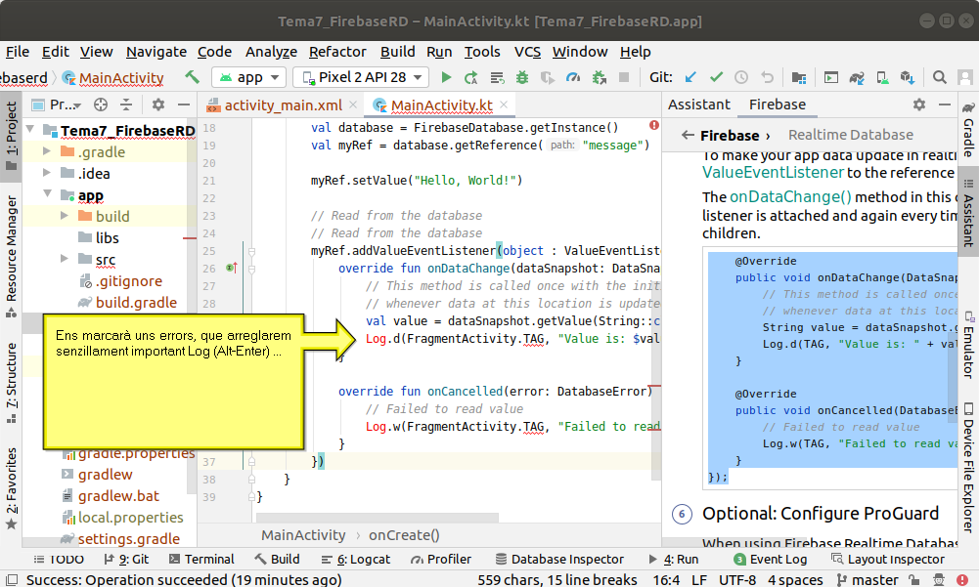The image size is (979, 587).
Task: Open Assistant panel settings gear
Action: pos(919,105)
